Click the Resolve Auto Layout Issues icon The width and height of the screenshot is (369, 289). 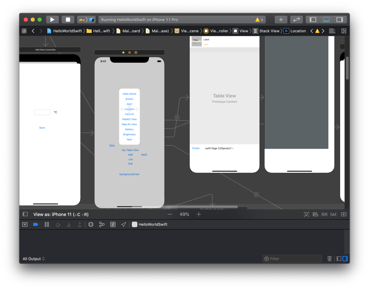click(x=333, y=214)
